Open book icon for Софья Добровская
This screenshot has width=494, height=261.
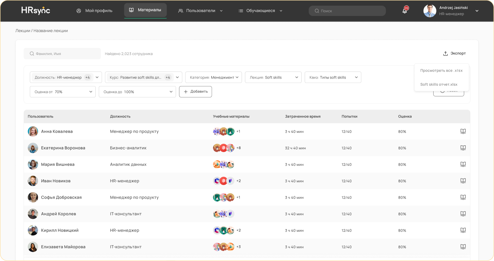point(463,197)
